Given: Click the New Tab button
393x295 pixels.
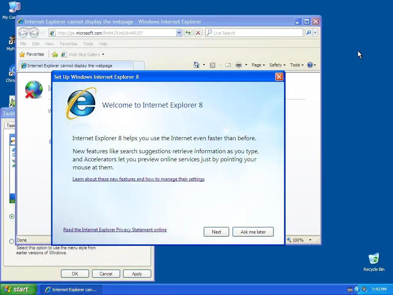Looking at the screenshot, I should tap(139, 66).
